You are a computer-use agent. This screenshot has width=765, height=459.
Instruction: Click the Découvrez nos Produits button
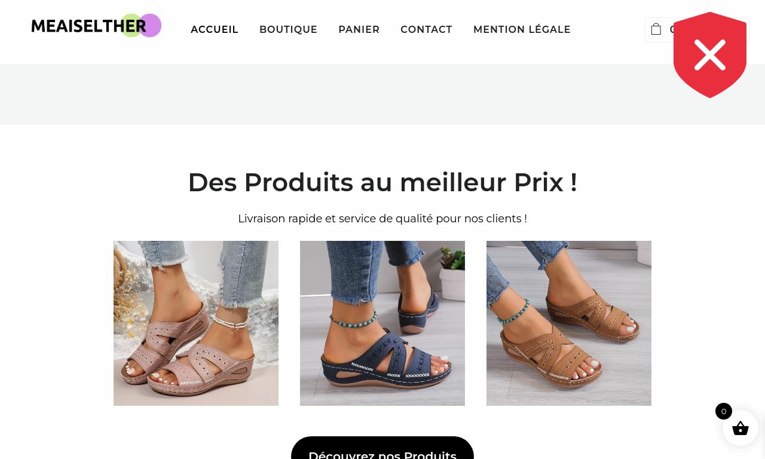tap(382, 448)
